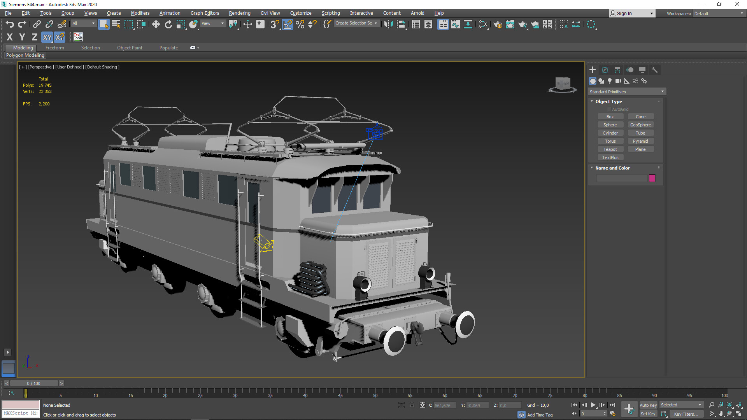Open the Standard Primitives dropdown
Viewport: 747px width, 420px height.
(626, 91)
